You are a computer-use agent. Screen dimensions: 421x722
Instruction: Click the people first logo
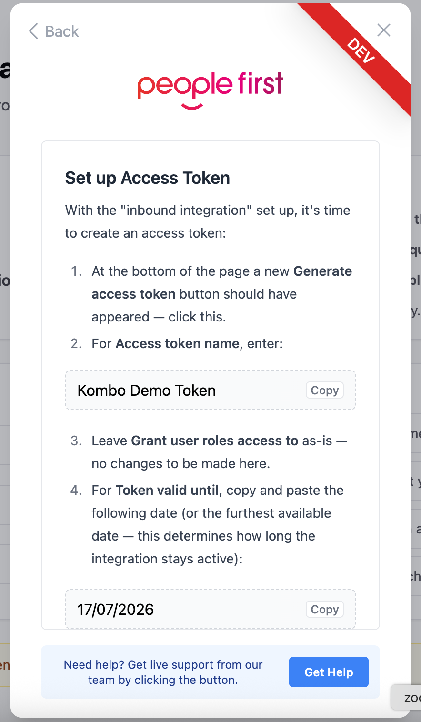tap(210, 85)
